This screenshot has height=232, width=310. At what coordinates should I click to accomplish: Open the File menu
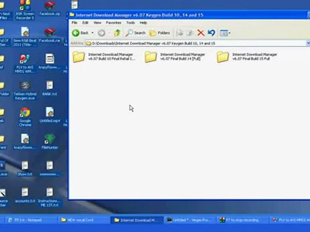[74, 23]
